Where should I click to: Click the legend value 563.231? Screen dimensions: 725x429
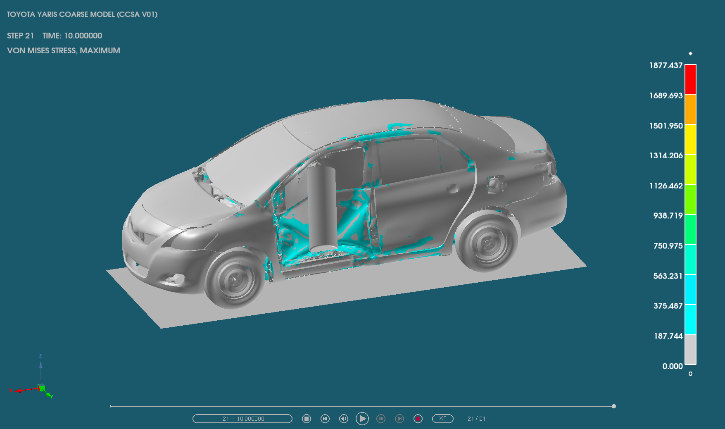click(x=668, y=276)
